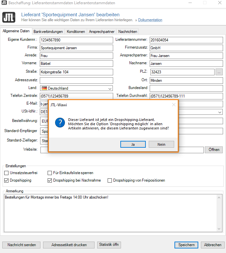Click the Öffnen website button

[214, 150]
